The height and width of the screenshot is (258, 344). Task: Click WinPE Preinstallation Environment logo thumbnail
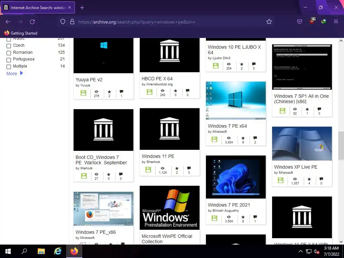(170, 208)
